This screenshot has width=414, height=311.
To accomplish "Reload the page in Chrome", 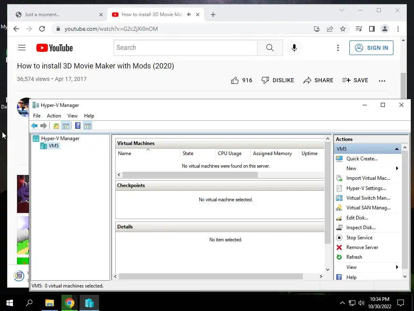I will [x=42, y=29].
